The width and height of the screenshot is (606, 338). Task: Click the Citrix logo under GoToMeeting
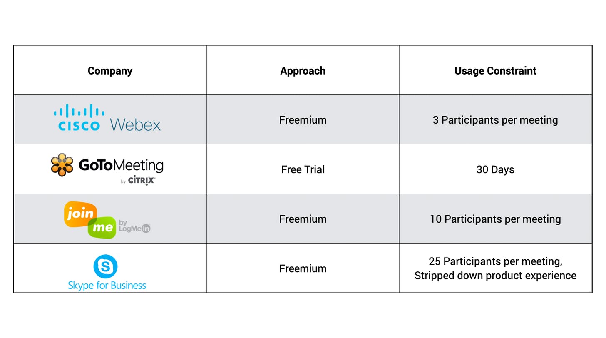coord(142,181)
